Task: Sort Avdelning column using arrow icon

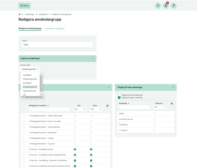Action: [129, 103]
